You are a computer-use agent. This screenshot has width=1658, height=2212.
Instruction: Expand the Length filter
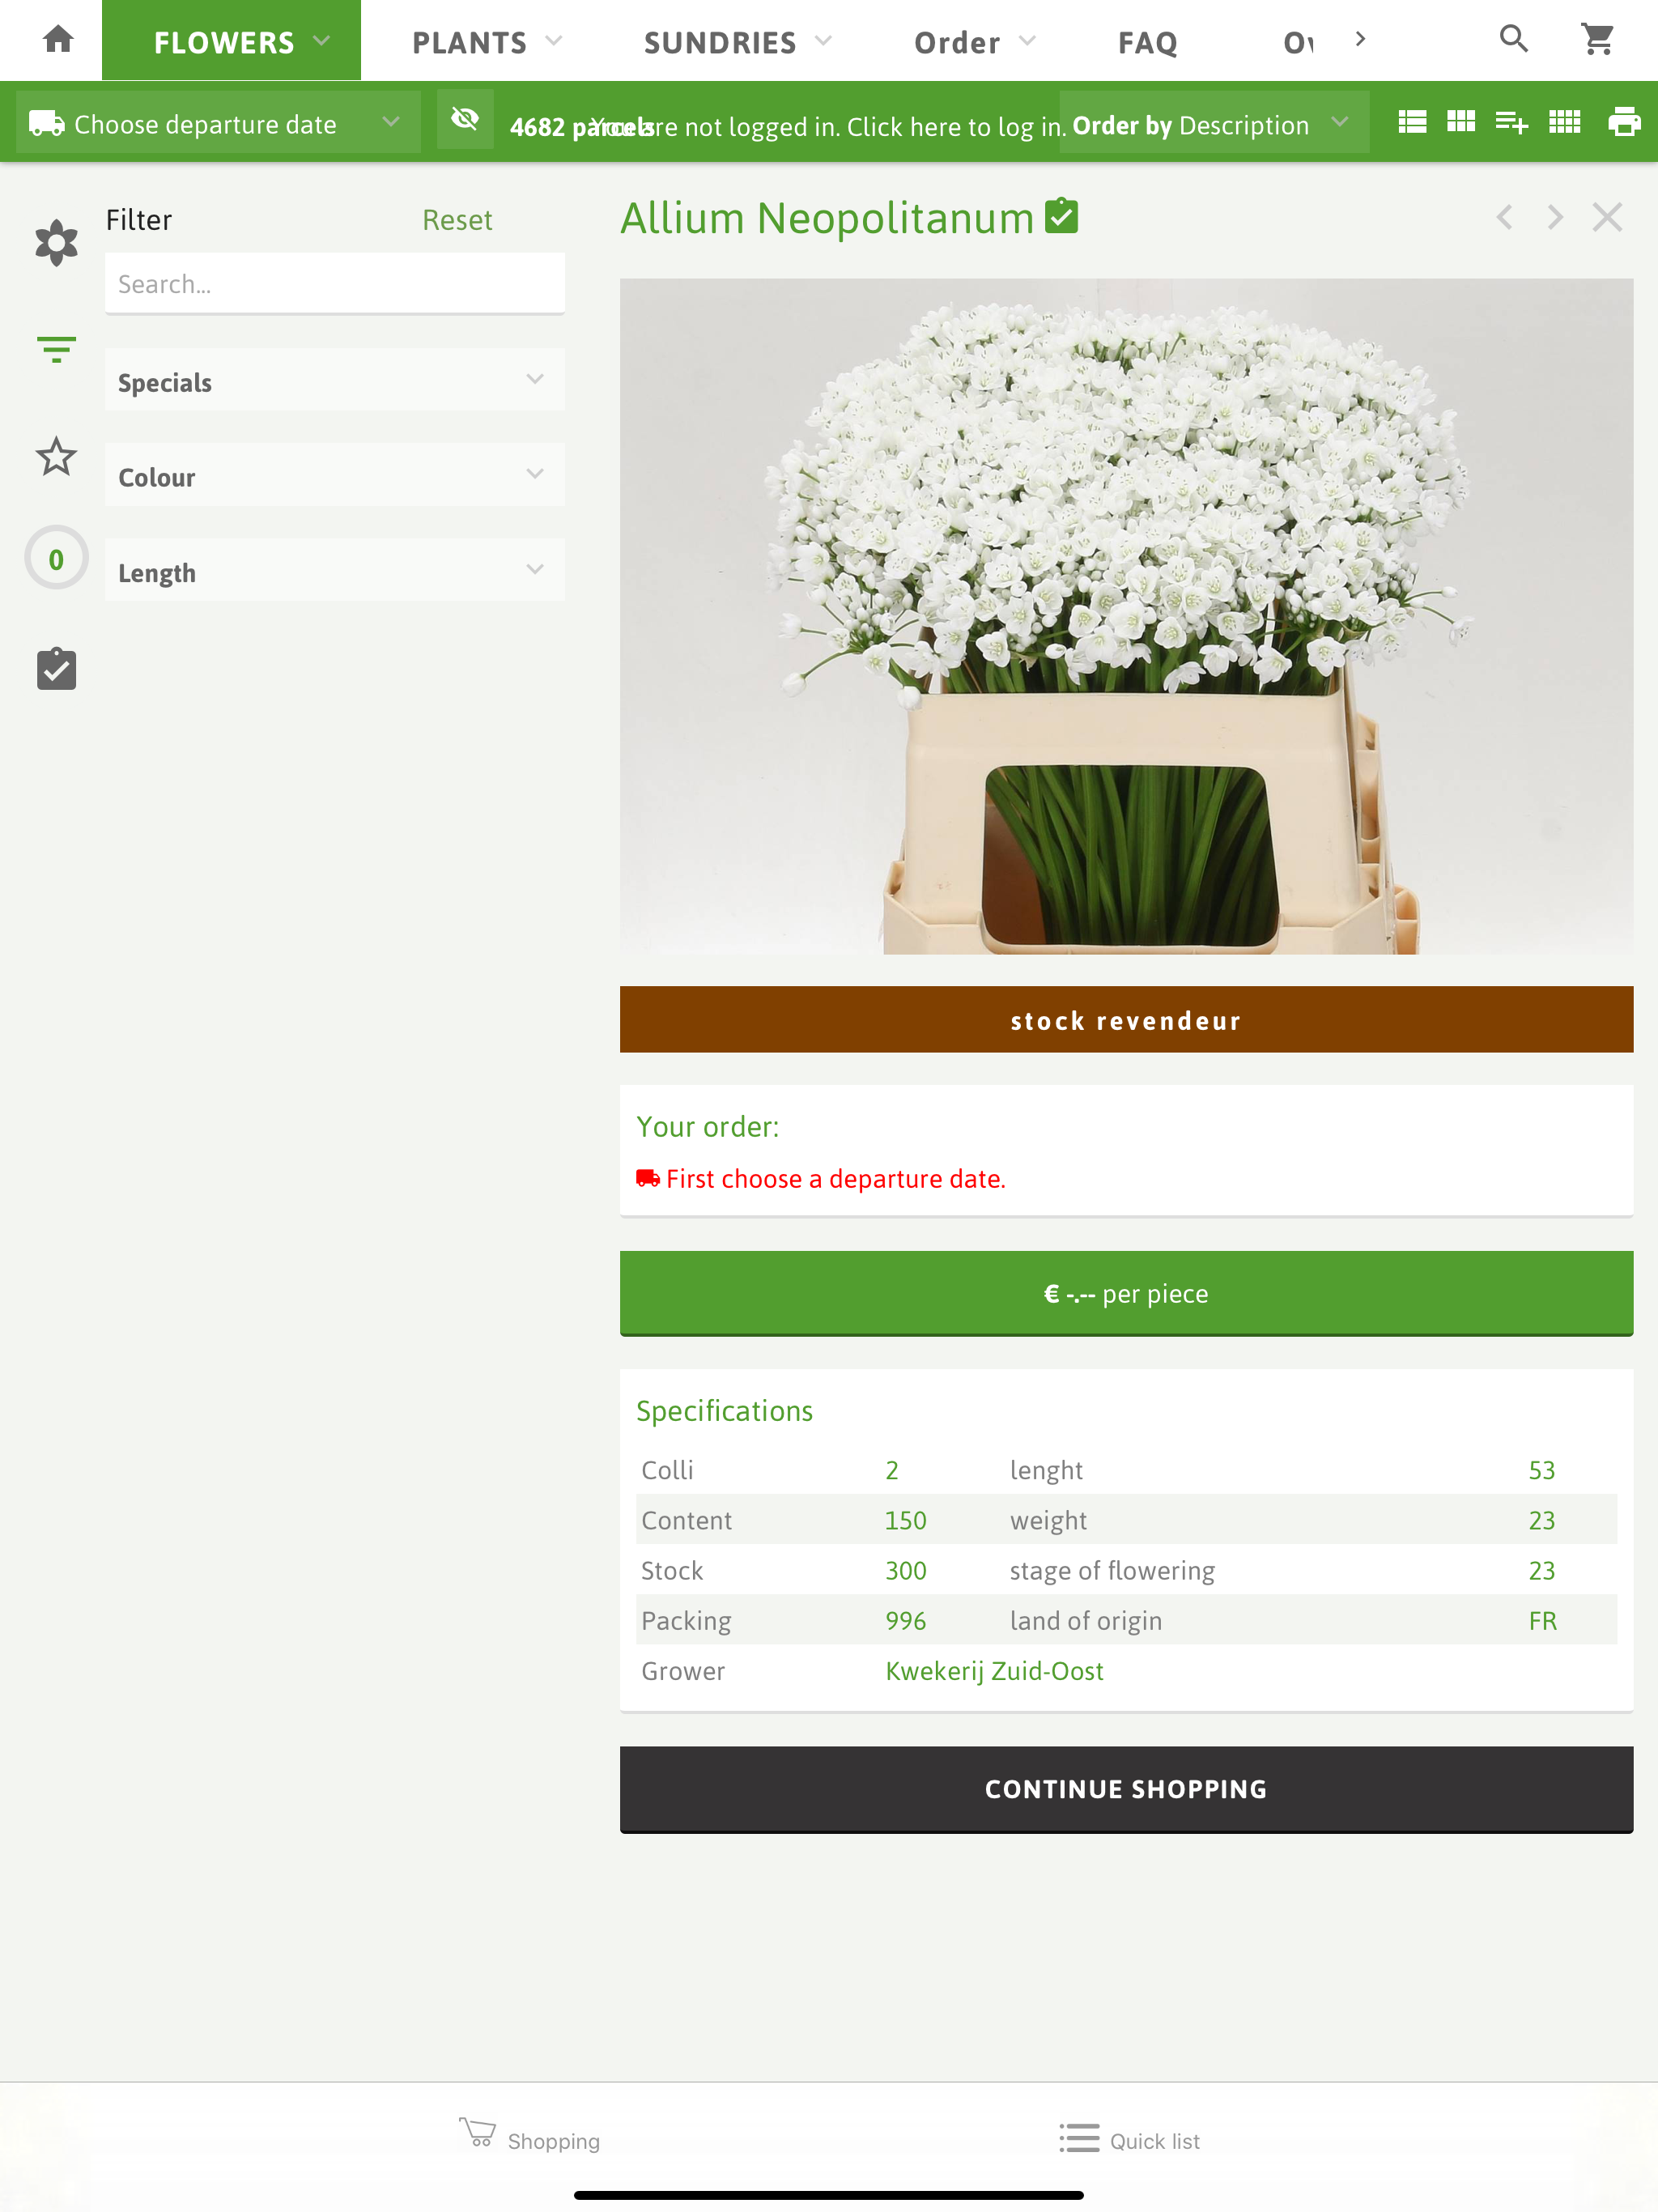334,571
